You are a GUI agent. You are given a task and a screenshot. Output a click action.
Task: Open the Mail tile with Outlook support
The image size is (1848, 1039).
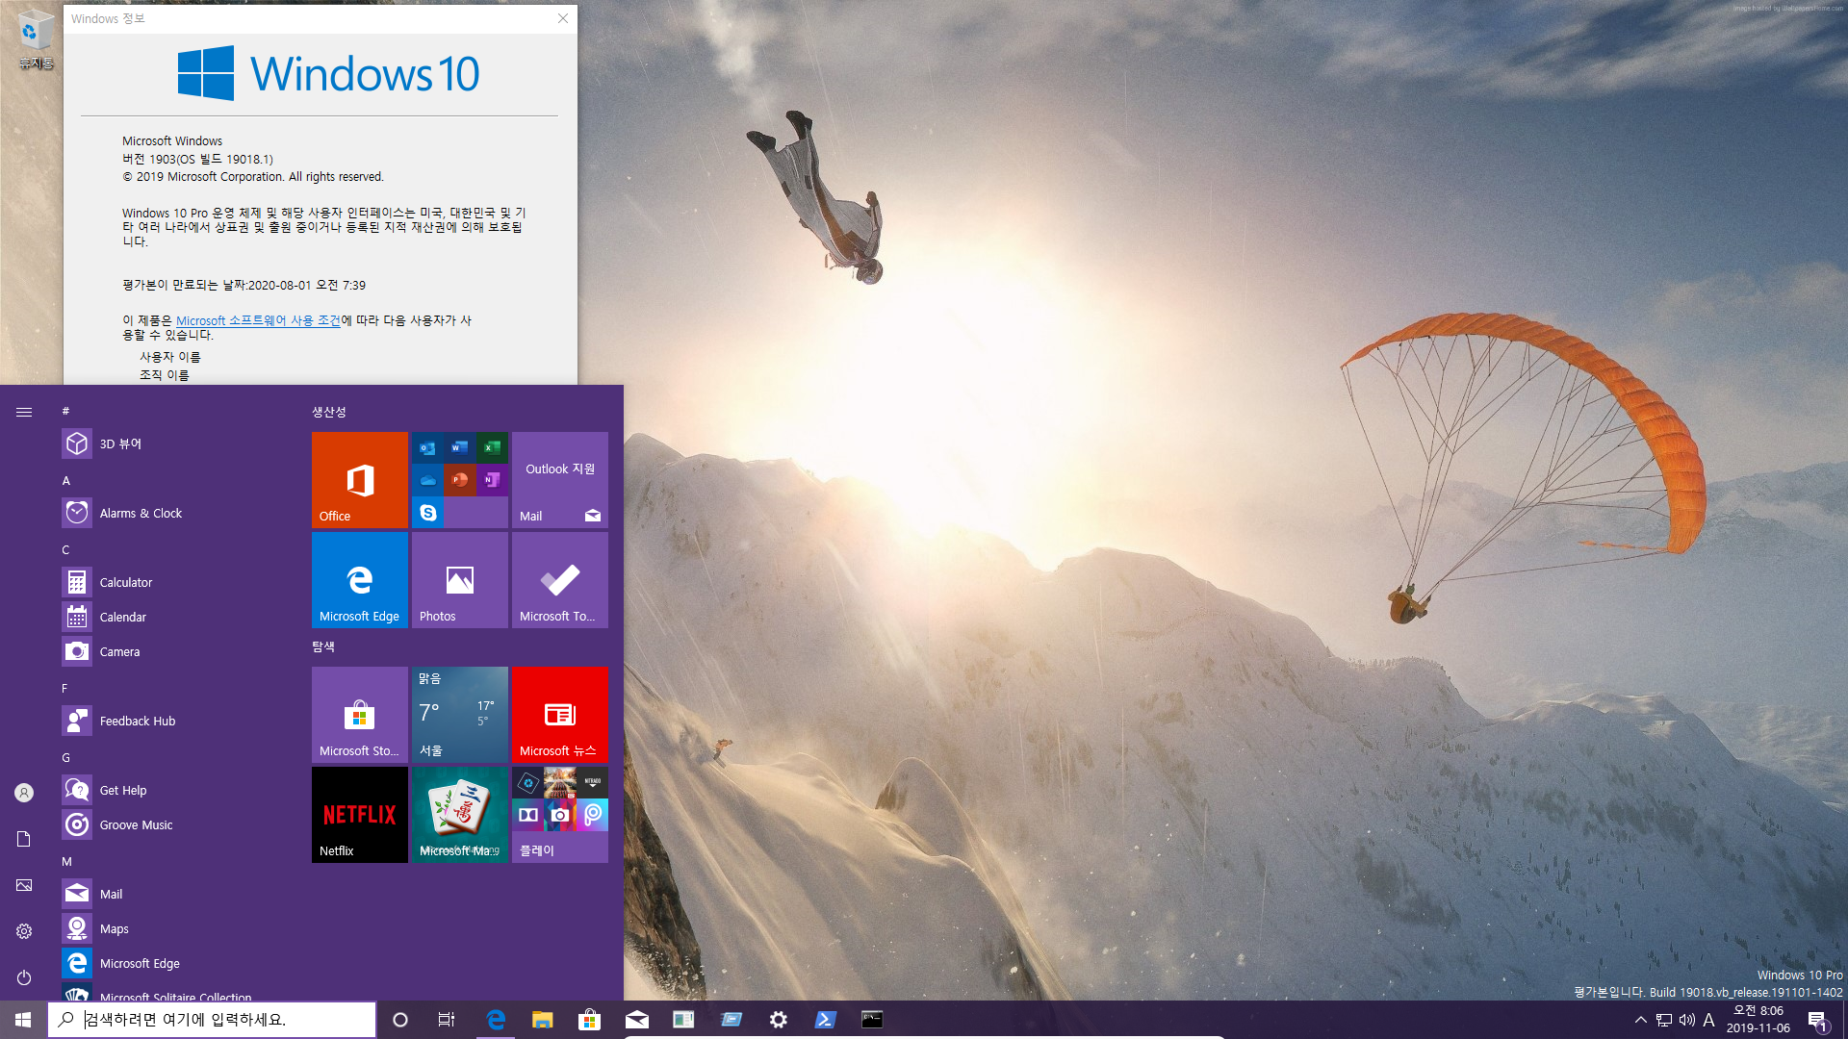pos(559,479)
